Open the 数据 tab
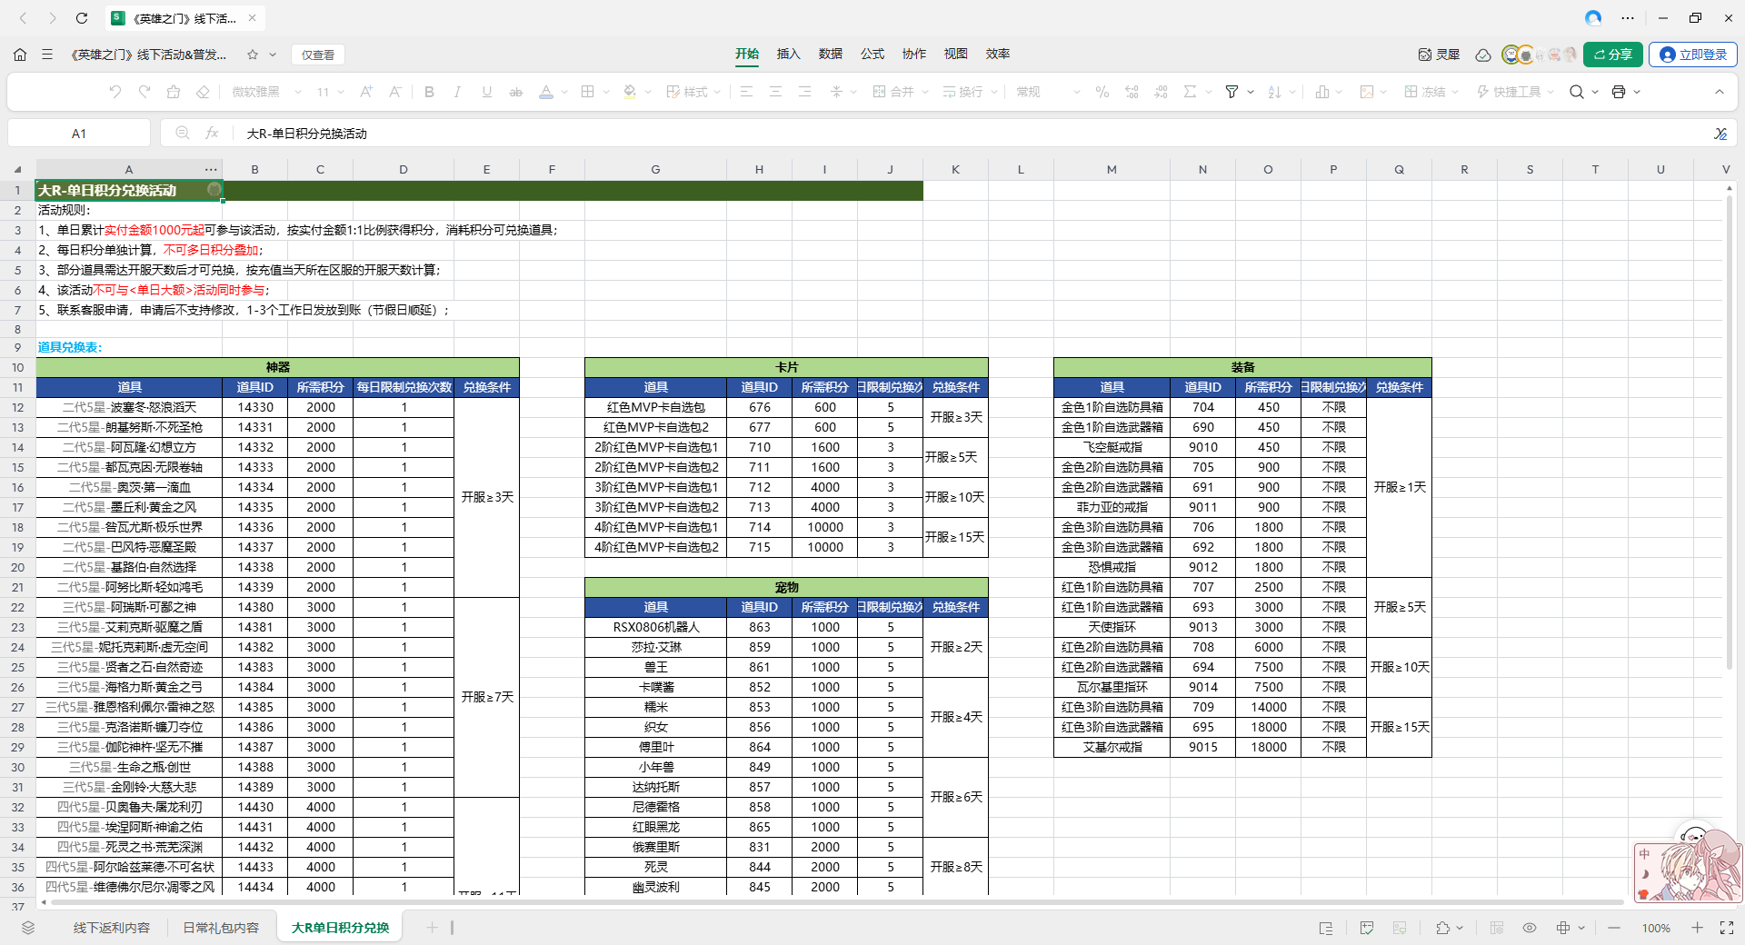The image size is (1745, 945). (831, 55)
